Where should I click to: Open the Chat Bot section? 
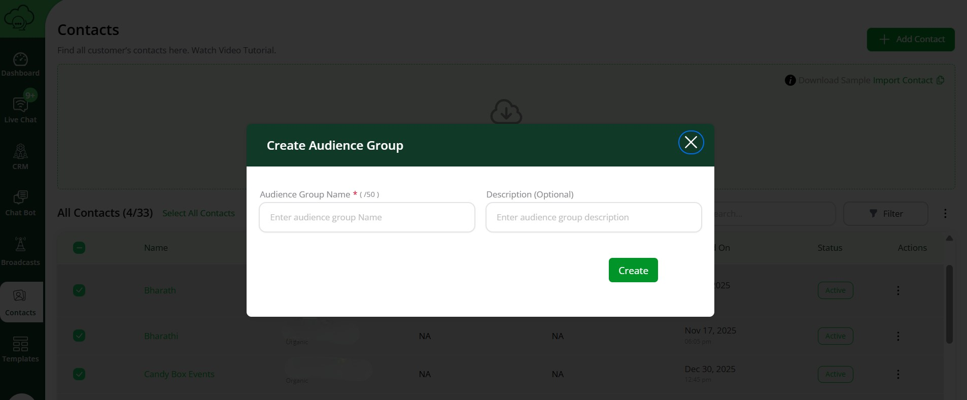point(20,203)
